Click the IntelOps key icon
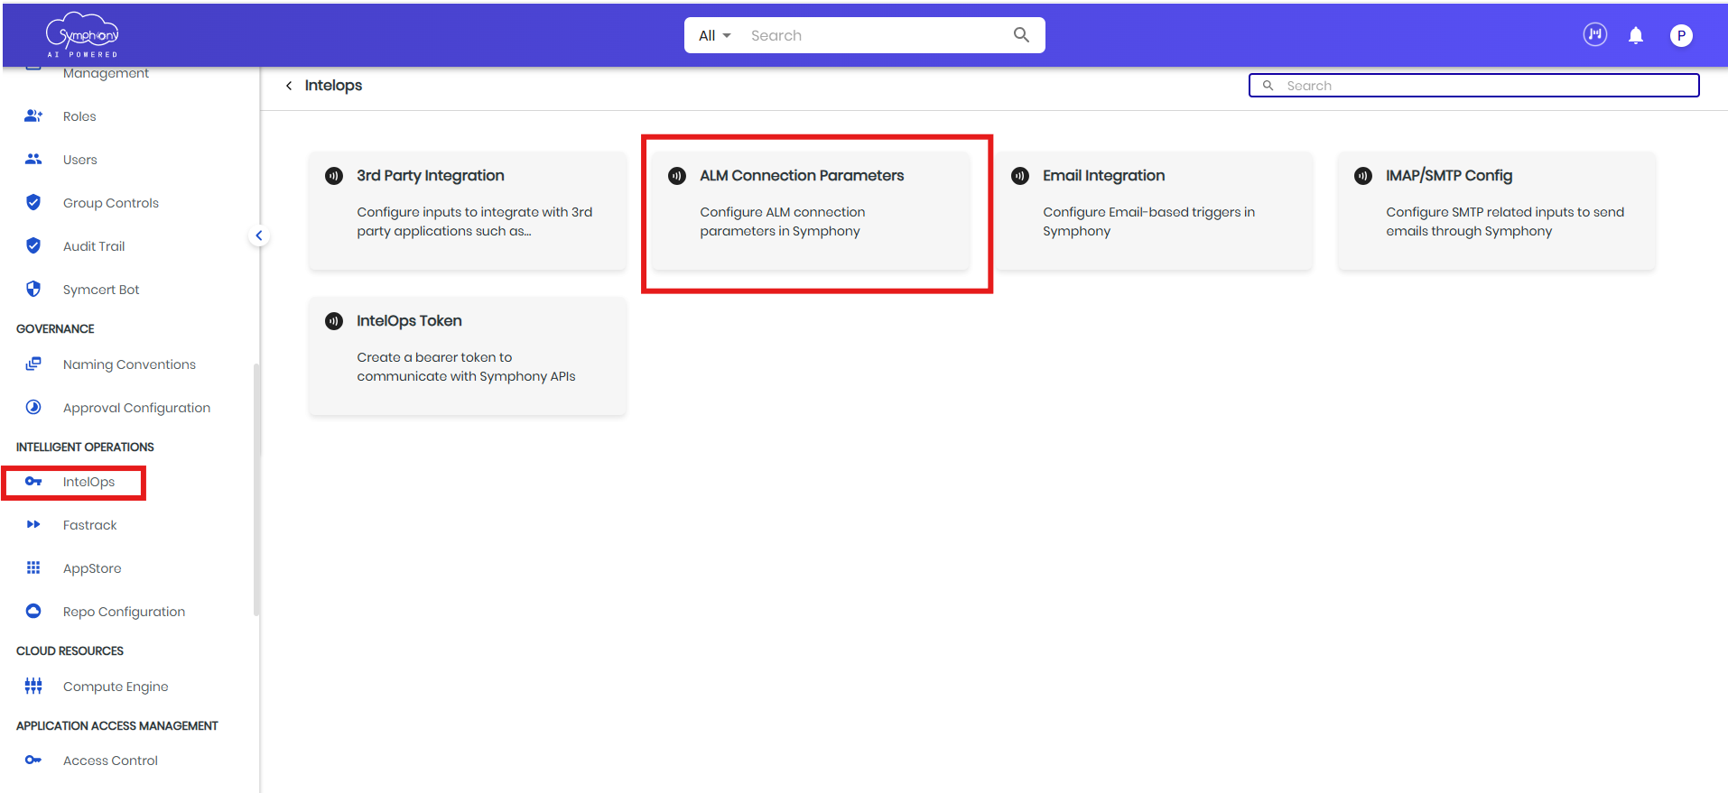This screenshot has height=793, width=1728. 33,481
